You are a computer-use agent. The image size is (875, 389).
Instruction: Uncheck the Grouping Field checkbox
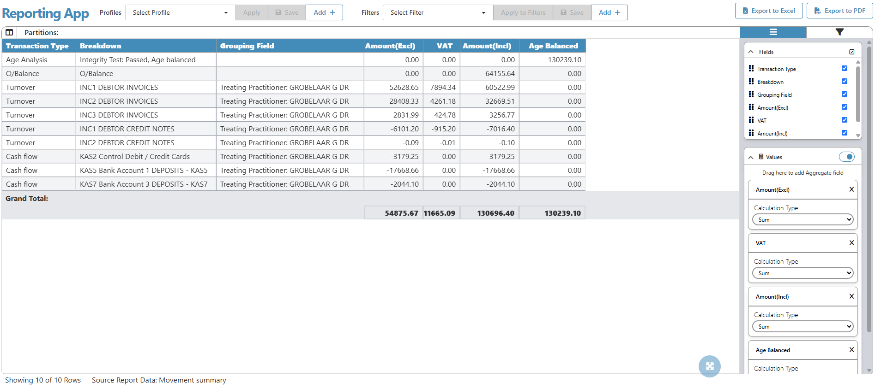tap(845, 94)
